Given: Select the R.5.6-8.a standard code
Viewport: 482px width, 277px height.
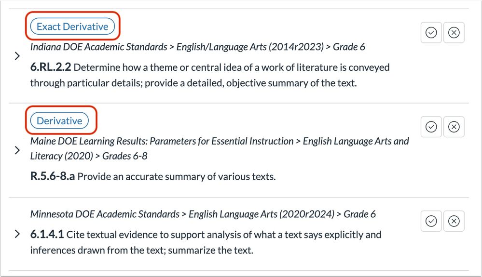Looking at the screenshot, I should (x=53, y=176).
